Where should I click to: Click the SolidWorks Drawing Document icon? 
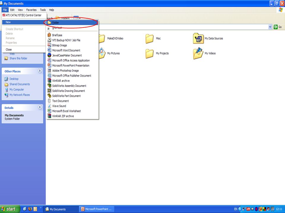click(x=49, y=91)
